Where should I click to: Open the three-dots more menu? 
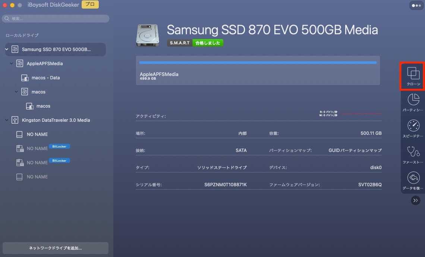(x=416, y=6)
